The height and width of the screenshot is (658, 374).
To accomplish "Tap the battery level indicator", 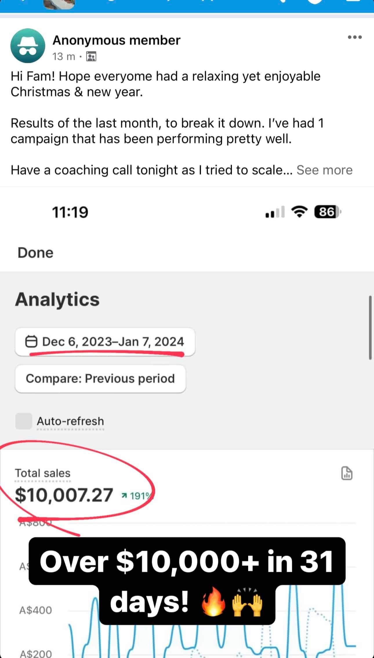I will [327, 212].
